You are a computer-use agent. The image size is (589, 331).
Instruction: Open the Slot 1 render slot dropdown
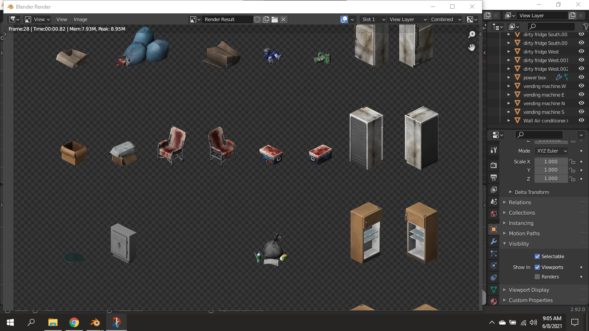coord(373,19)
